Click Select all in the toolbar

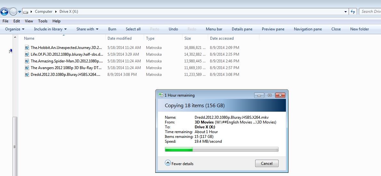pos(133,29)
